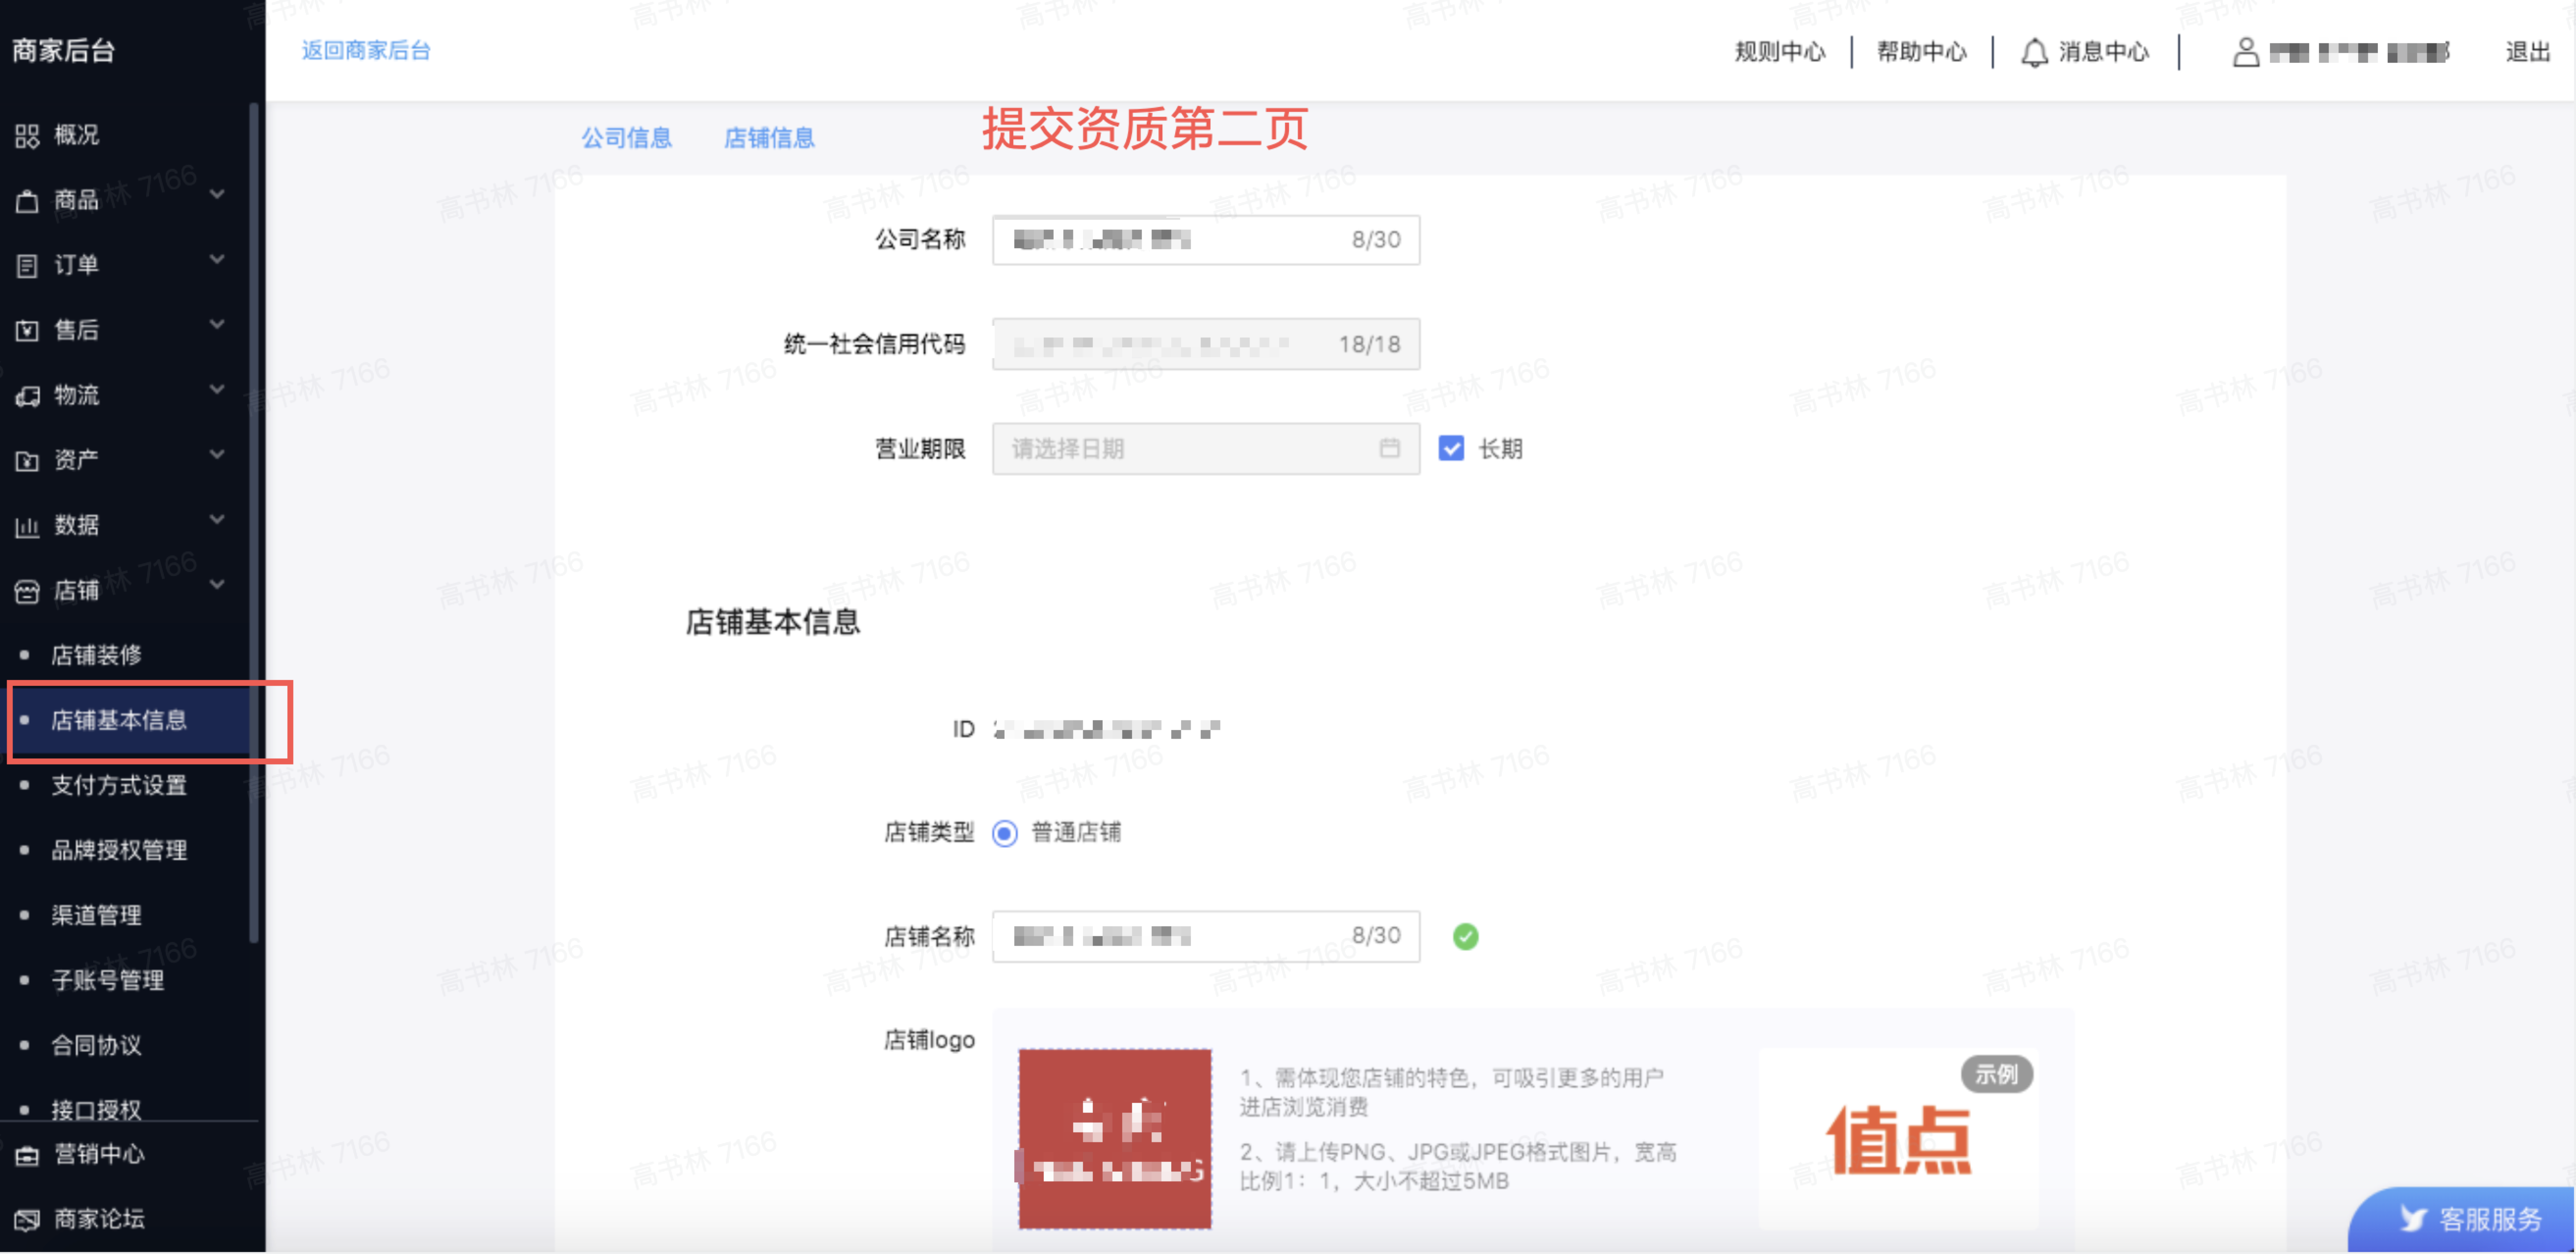Screen dimensions: 2576x1254
Task: Click the 店铺名称 input field
Action: [x=1205, y=937]
